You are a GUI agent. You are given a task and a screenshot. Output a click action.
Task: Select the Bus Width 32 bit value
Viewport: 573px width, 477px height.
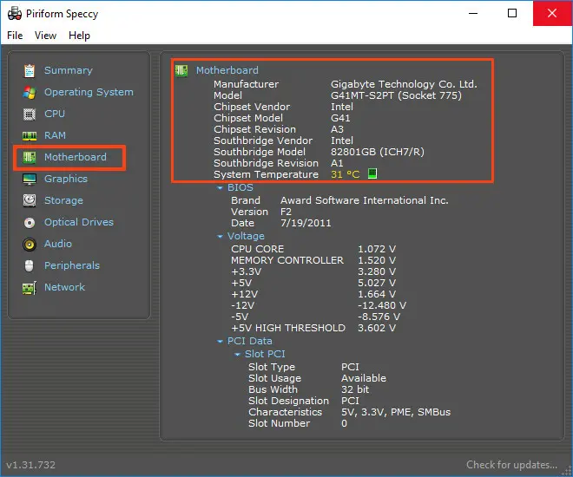[355, 389]
